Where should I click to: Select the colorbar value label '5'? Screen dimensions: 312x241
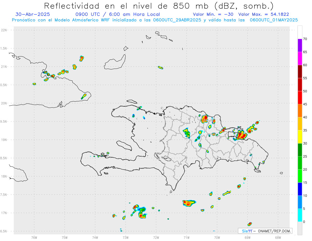(304, 209)
